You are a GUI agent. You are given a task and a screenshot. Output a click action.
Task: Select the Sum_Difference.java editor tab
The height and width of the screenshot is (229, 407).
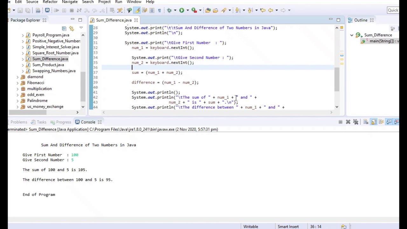(x=114, y=20)
